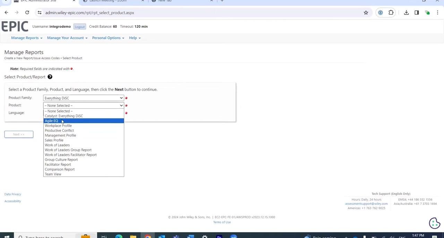This screenshot has width=444, height=238.
Task: Email assessmentsupport@wiley.com link
Action: point(366,204)
